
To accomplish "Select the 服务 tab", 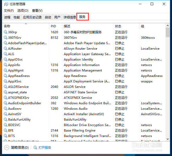I will (82, 17).
